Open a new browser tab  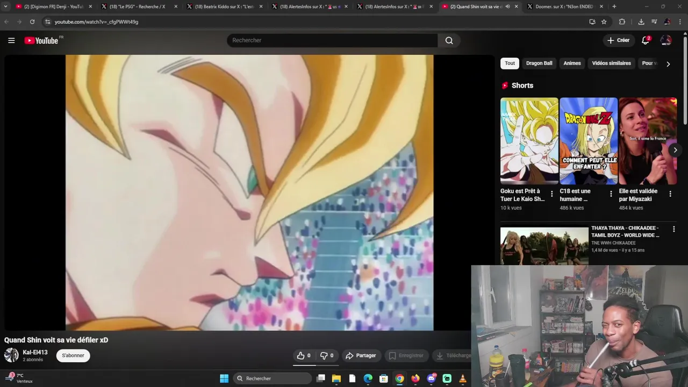614,6
